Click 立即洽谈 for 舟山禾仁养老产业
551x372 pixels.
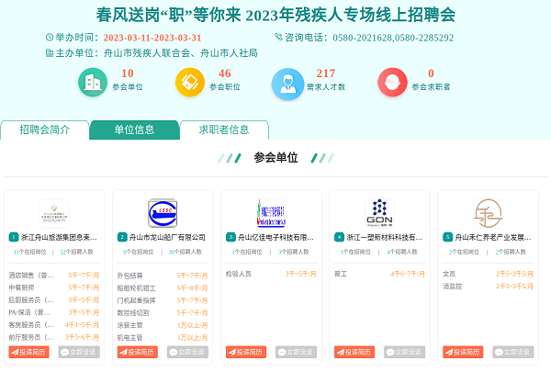[513, 352]
